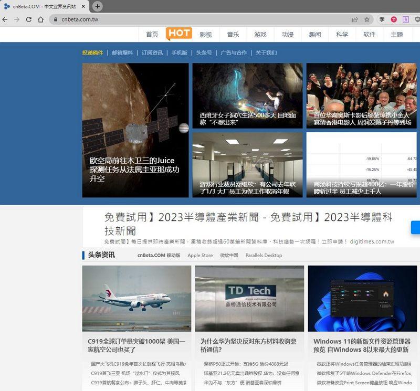The width and height of the screenshot is (420, 391).
Task: Click the browser back arrow
Action: tap(5, 19)
